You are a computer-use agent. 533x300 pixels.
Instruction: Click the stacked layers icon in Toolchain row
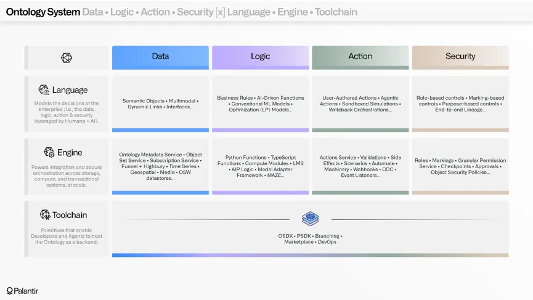click(x=311, y=219)
